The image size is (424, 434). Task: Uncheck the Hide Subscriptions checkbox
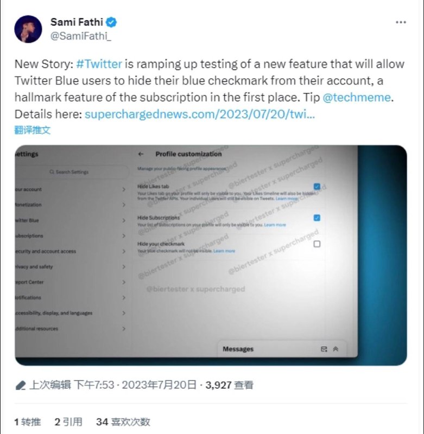317,218
